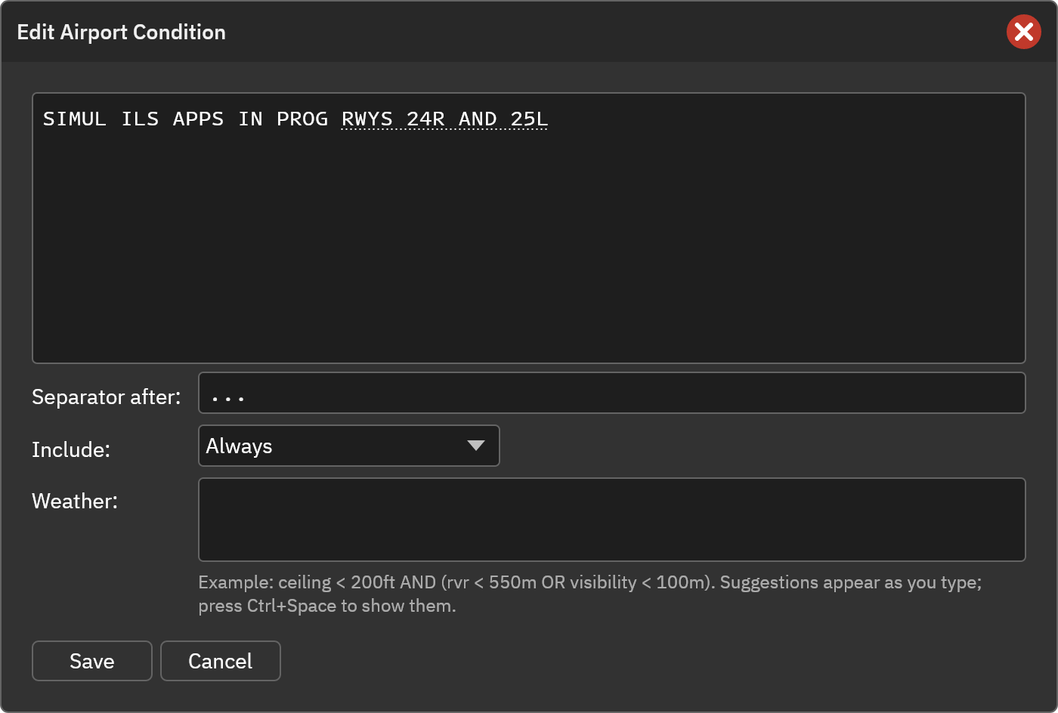Click the Include label
Image resolution: width=1058 pixels, height=713 pixels.
click(x=71, y=449)
